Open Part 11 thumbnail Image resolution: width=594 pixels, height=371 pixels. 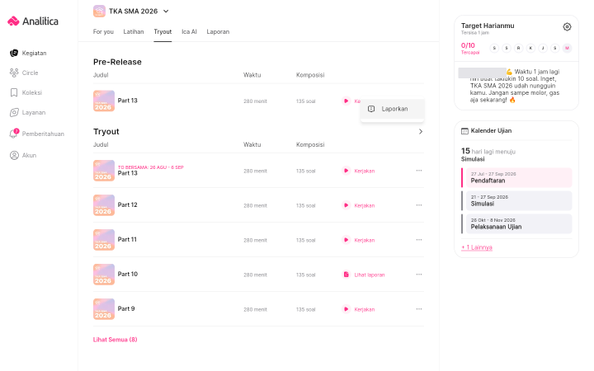click(x=104, y=240)
